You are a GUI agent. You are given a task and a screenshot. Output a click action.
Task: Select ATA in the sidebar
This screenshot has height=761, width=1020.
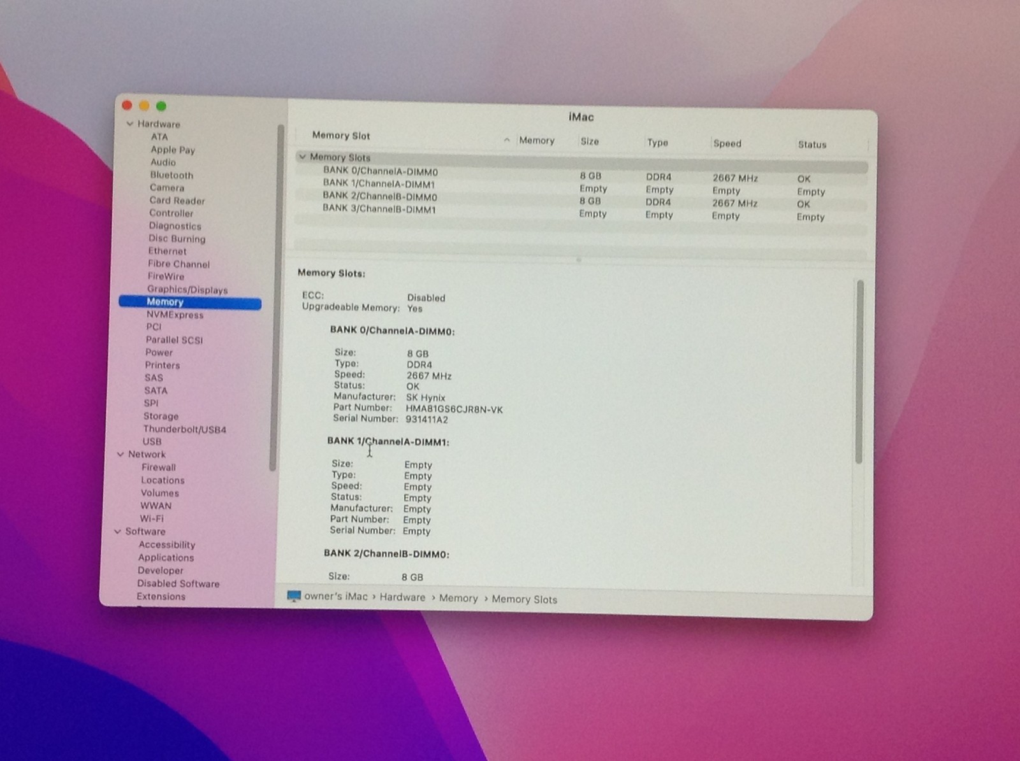[x=159, y=136]
